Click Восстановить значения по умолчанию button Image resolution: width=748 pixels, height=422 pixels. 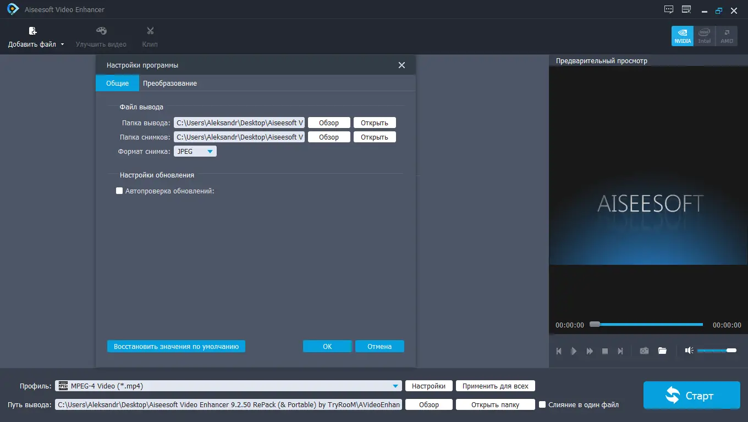click(176, 346)
